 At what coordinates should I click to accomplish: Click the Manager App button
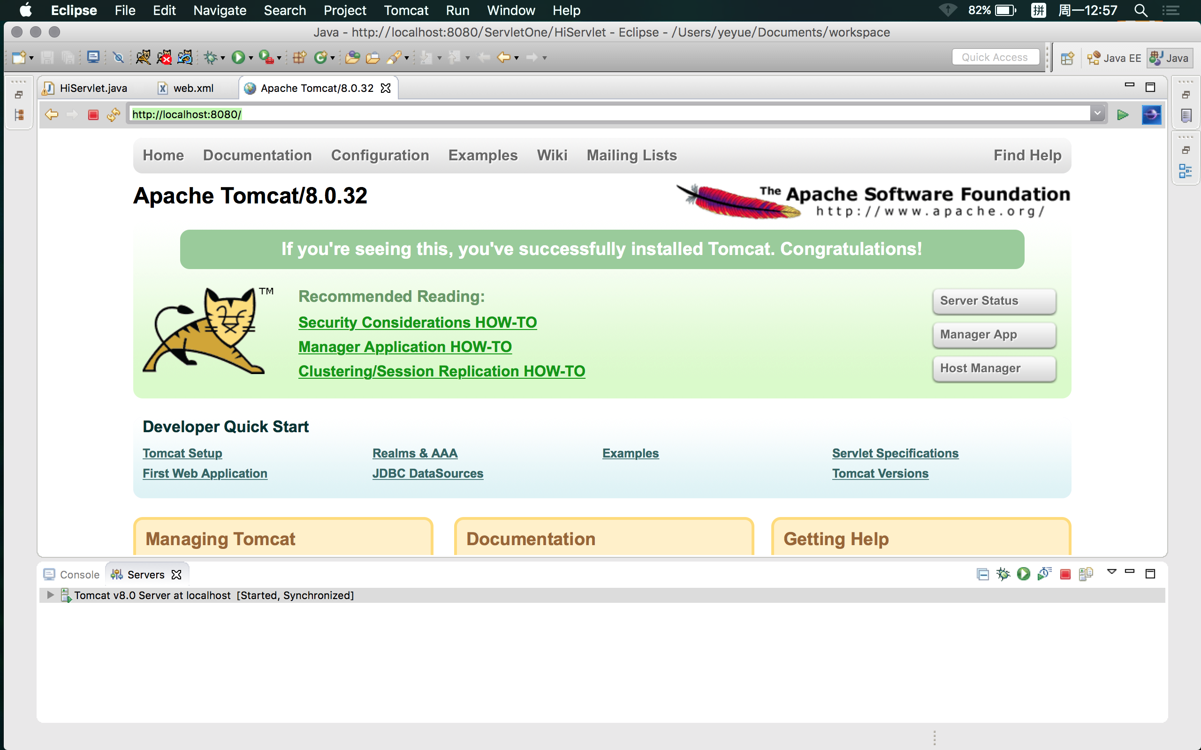tap(994, 334)
